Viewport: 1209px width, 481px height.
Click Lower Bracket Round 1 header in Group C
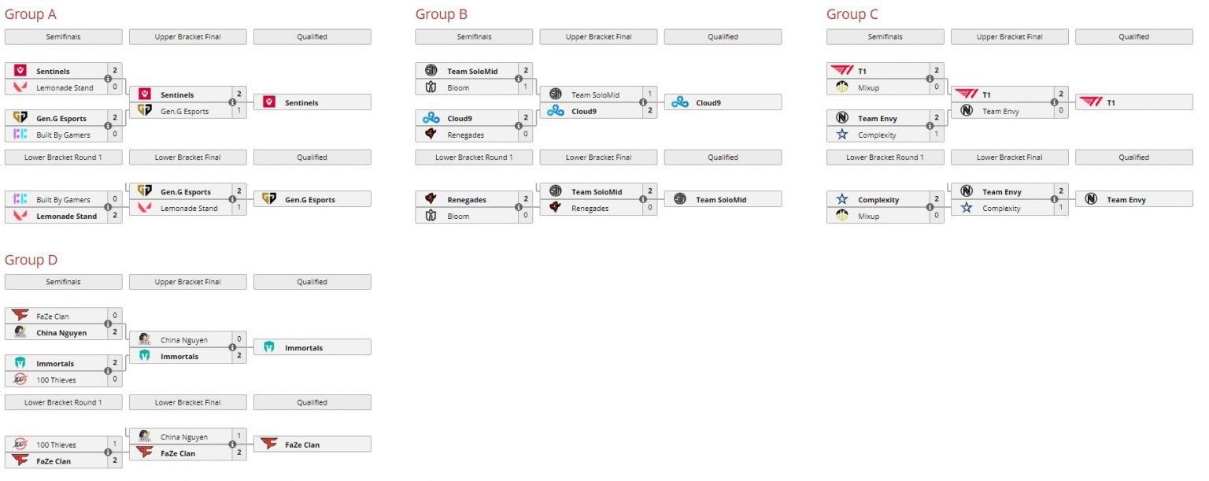(x=885, y=157)
